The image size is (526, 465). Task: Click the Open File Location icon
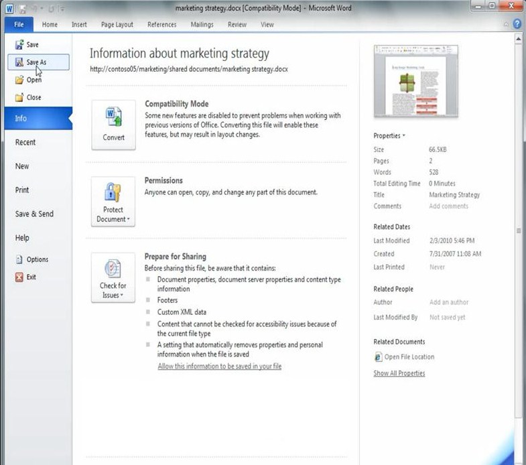point(378,356)
